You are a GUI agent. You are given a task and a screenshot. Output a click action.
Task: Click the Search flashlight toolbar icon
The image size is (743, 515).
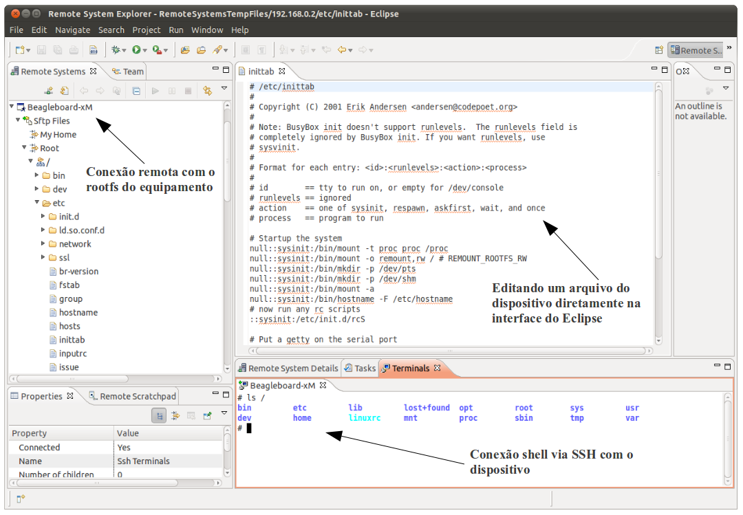[x=217, y=50]
